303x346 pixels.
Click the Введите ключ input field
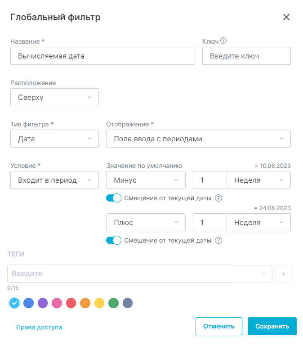click(x=246, y=56)
